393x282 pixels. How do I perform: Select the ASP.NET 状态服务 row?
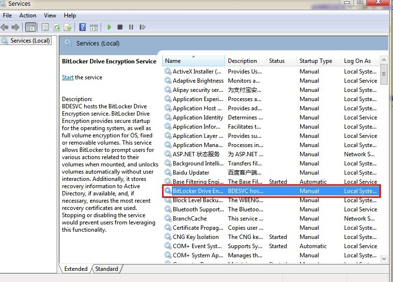(271, 154)
